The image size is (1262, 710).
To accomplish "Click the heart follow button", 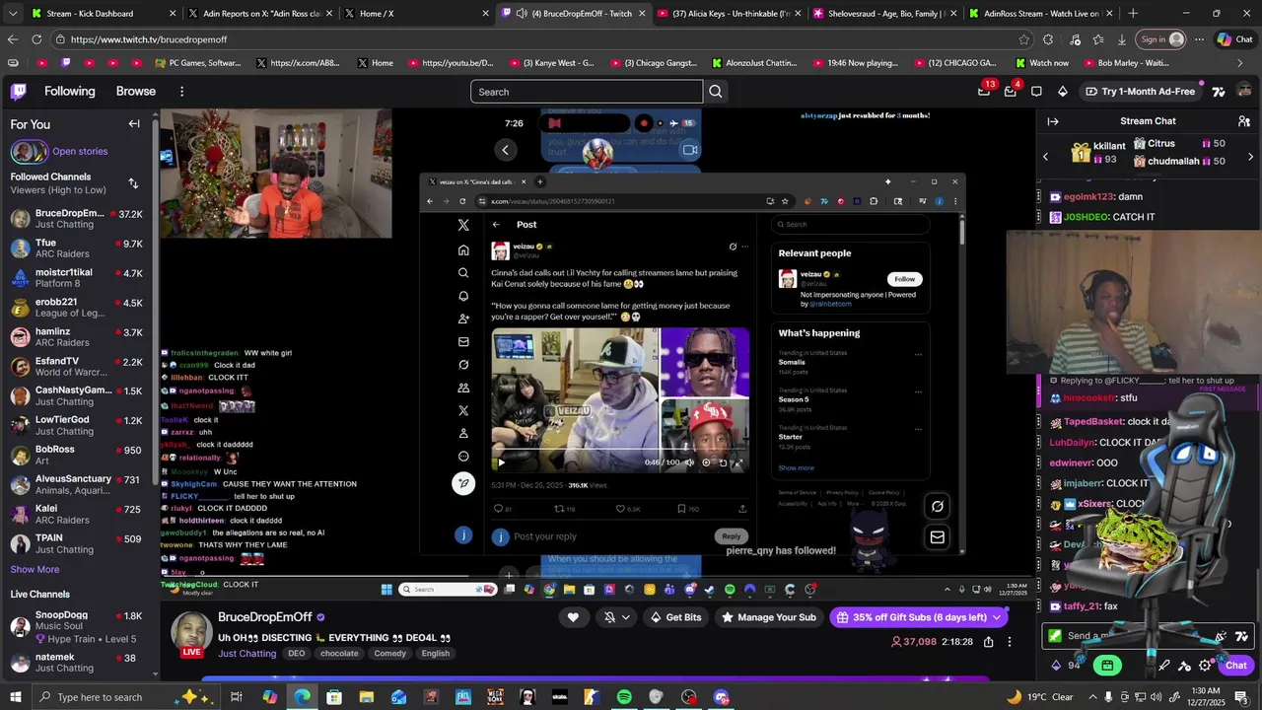I will [x=573, y=617].
